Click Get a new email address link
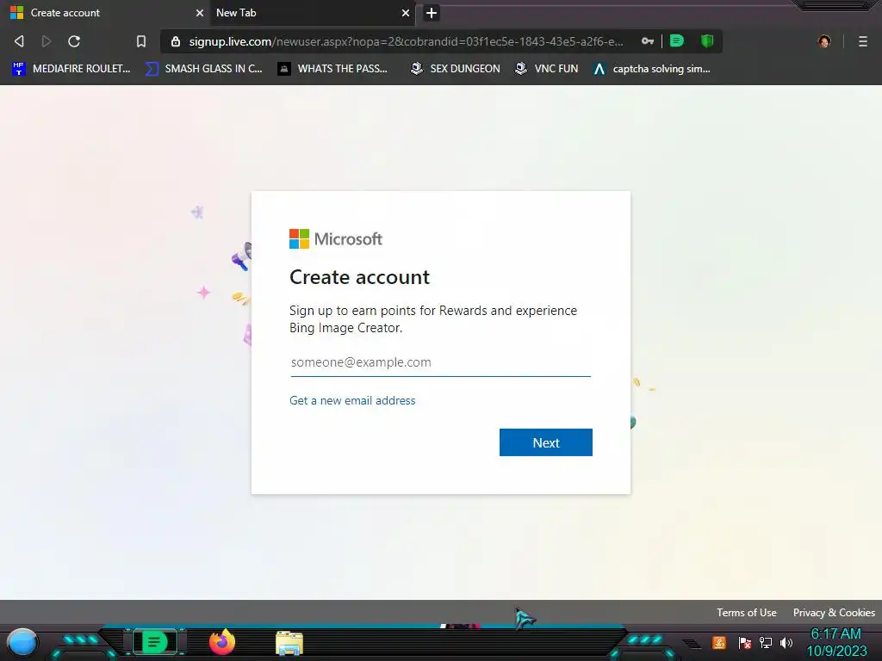Viewport: 882px width, 661px height. (352, 400)
